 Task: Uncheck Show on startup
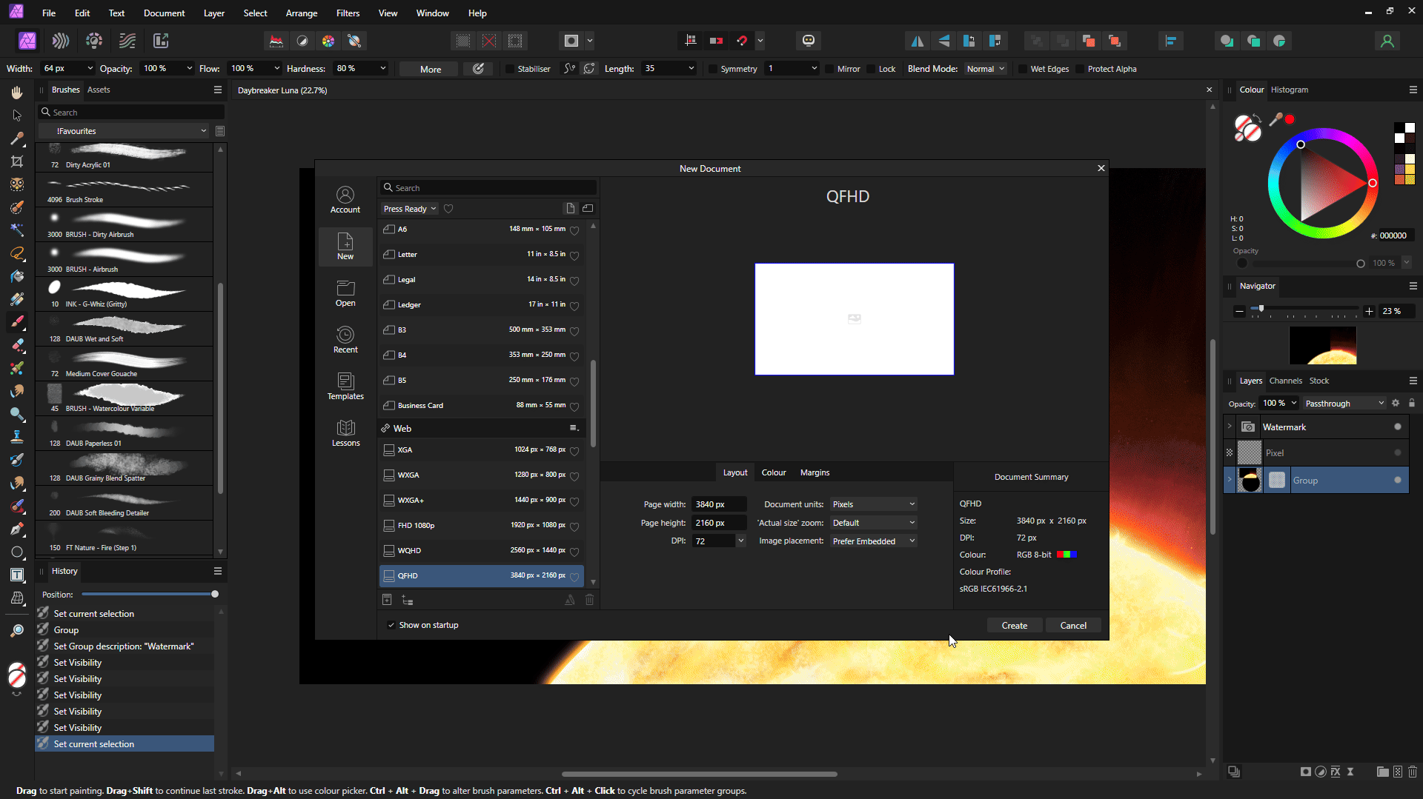point(391,625)
